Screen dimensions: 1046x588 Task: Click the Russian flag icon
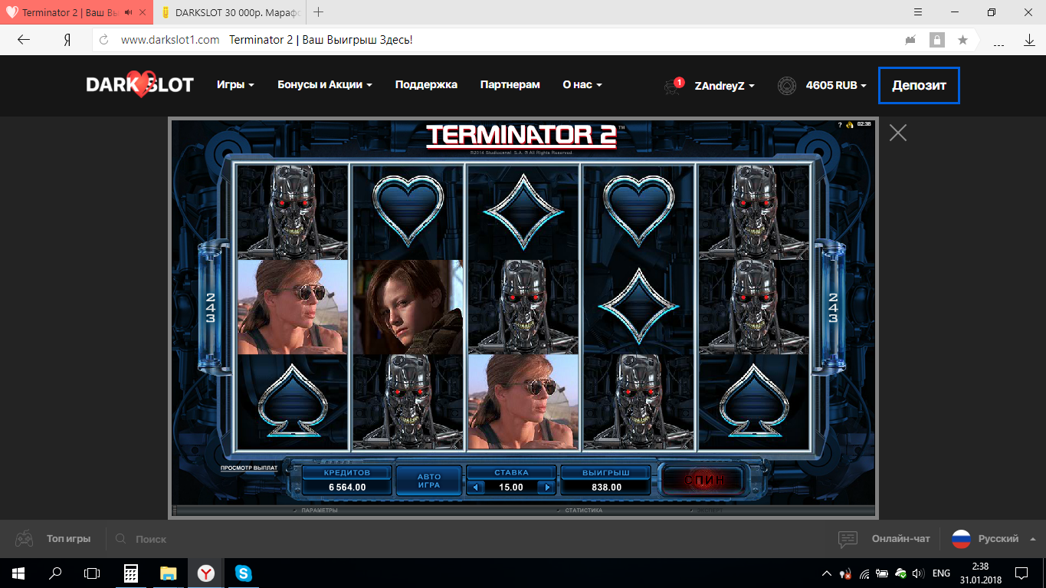(x=961, y=539)
